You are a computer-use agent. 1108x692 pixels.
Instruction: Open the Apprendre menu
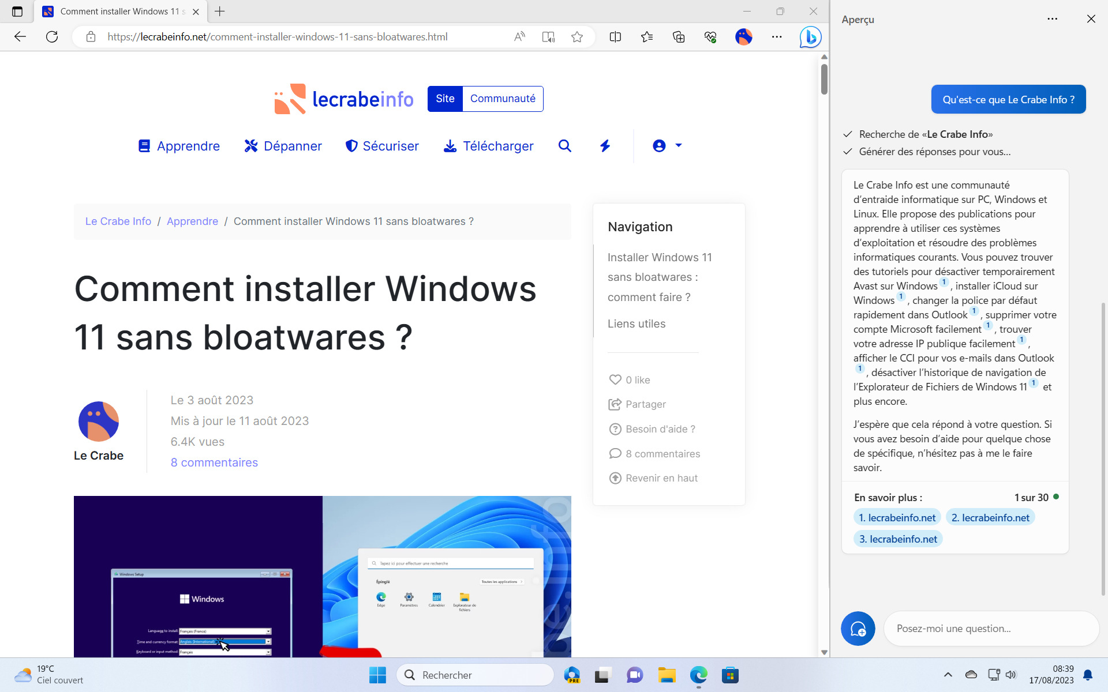click(179, 146)
